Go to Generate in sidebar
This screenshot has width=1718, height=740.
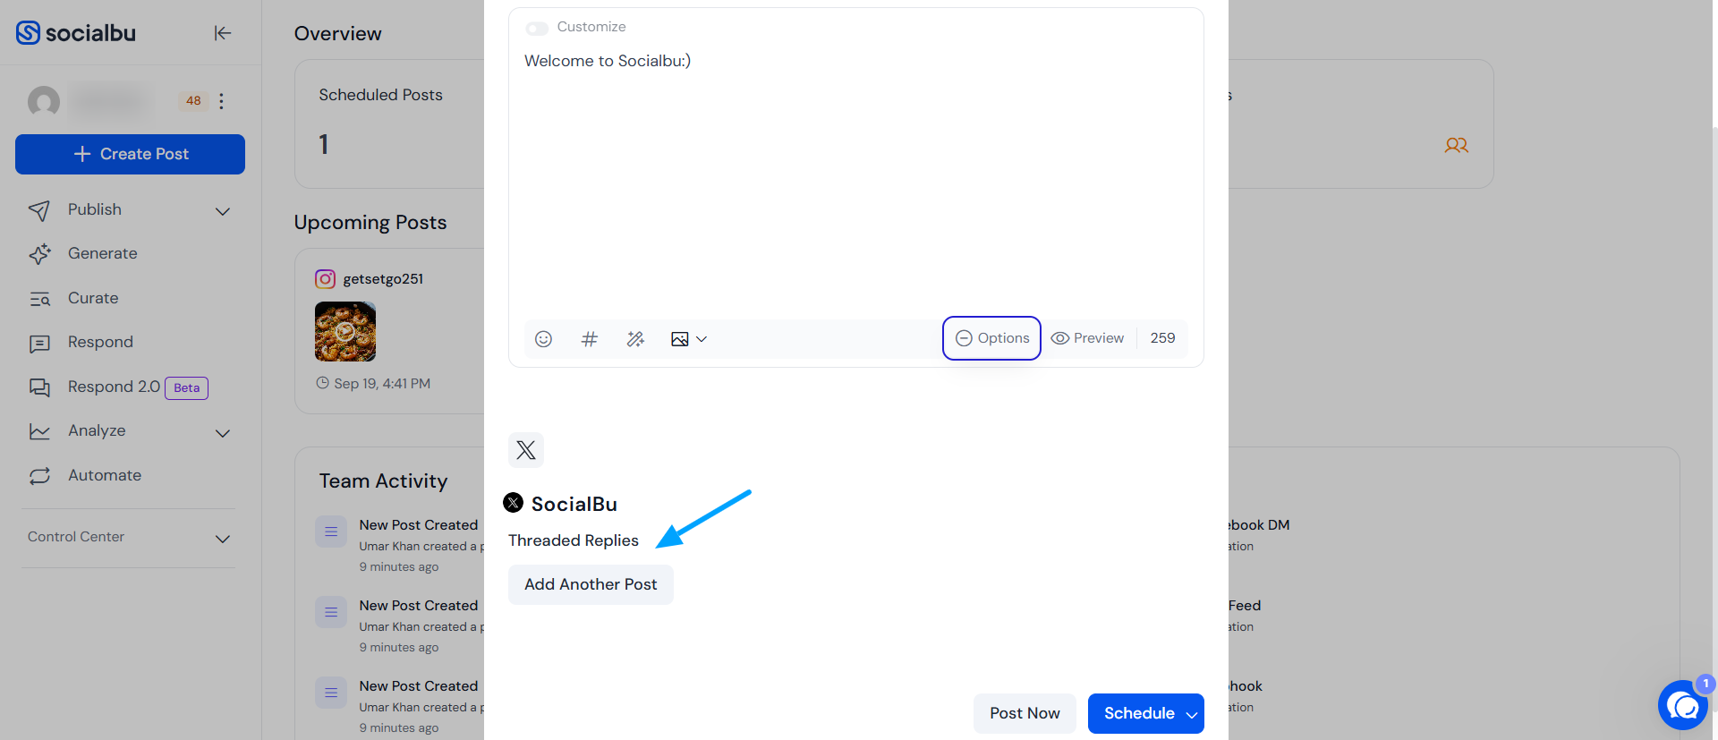click(103, 253)
